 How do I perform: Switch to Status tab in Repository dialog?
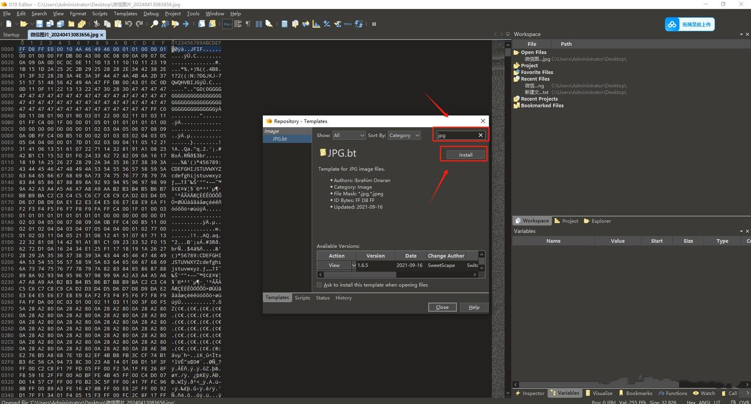tap(323, 298)
